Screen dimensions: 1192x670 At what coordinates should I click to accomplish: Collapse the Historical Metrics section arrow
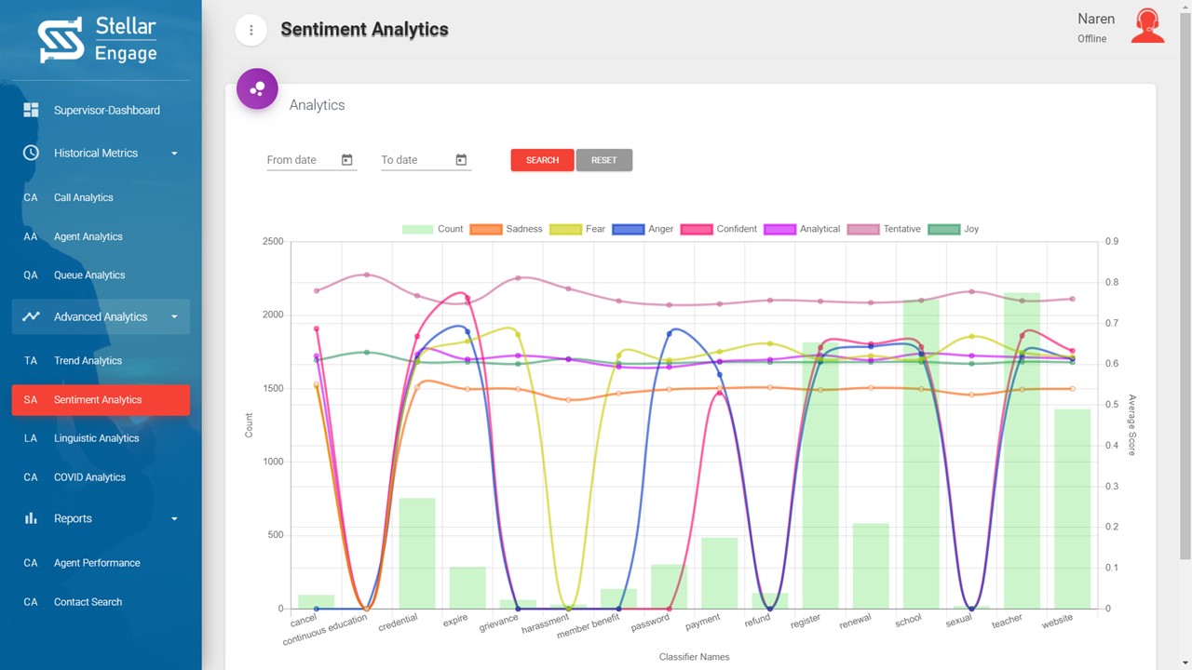point(174,154)
